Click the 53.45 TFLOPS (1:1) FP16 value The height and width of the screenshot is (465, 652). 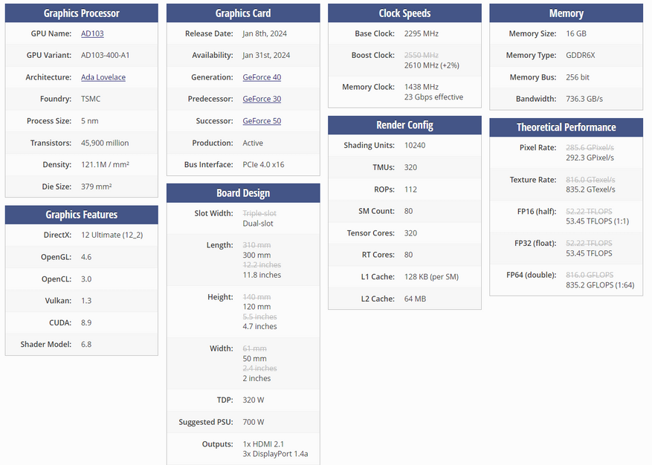click(x=597, y=221)
